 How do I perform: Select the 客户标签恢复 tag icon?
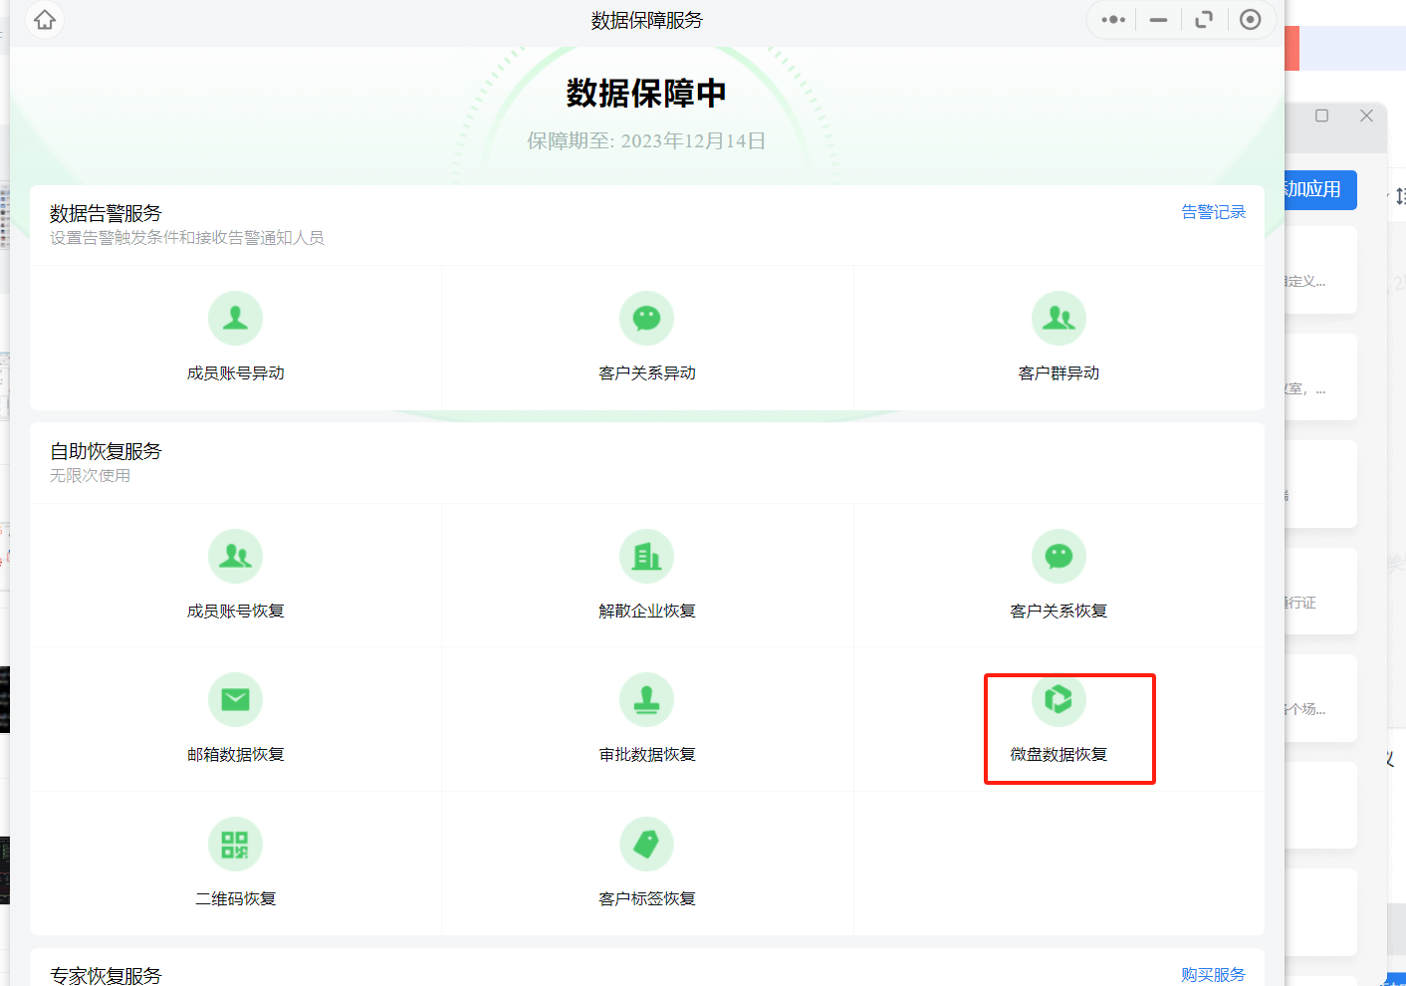click(647, 845)
